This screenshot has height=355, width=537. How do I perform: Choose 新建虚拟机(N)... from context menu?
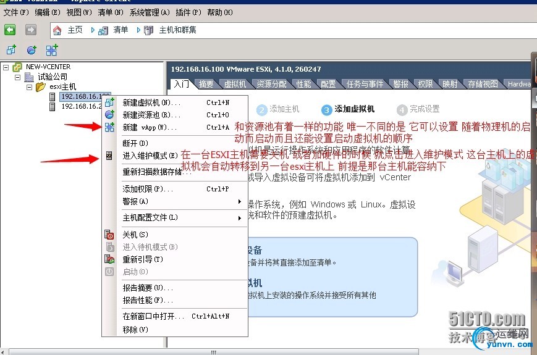[x=175, y=102]
